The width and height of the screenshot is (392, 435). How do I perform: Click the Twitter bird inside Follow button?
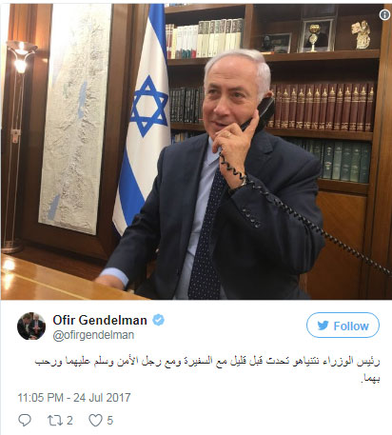point(323,326)
